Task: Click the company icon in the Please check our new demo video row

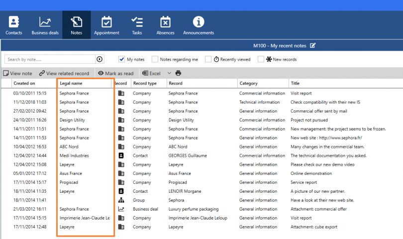Action: tap(121, 164)
